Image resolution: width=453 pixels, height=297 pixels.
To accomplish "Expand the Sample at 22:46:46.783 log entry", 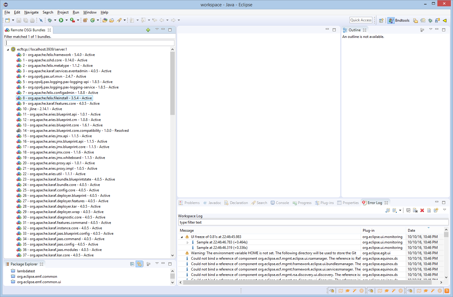I will click(187, 242).
